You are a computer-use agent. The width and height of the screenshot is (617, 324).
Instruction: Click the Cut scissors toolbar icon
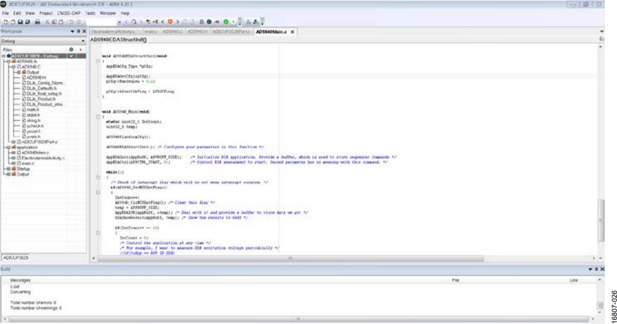(x=47, y=22)
